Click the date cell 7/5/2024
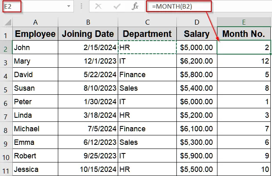The width and height of the screenshot is (272, 176). [x=88, y=128]
